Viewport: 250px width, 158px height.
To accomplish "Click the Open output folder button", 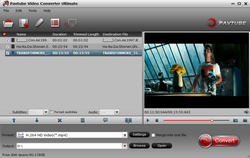I will (162, 146).
